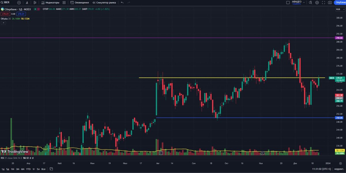Show all data with Все
This screenshot has height=173, width=346.
[x=43, y=169]
